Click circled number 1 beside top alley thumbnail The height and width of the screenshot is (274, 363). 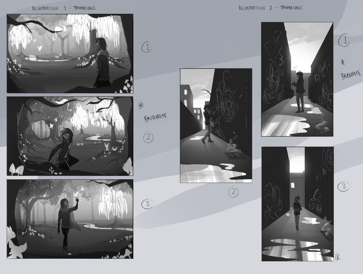[x=345, y=41]
